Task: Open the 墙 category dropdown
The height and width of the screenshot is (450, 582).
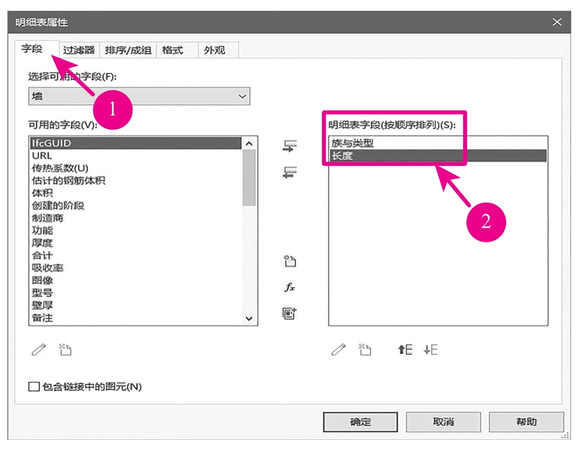Action: [x=139, y=97]
